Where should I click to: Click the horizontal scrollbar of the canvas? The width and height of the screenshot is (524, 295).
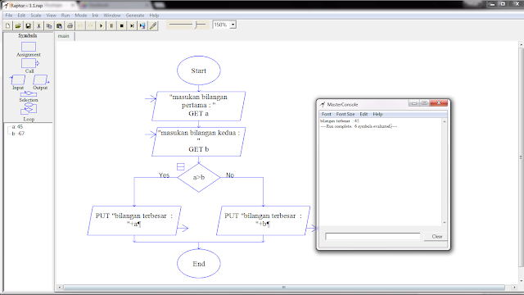(284, 288)
